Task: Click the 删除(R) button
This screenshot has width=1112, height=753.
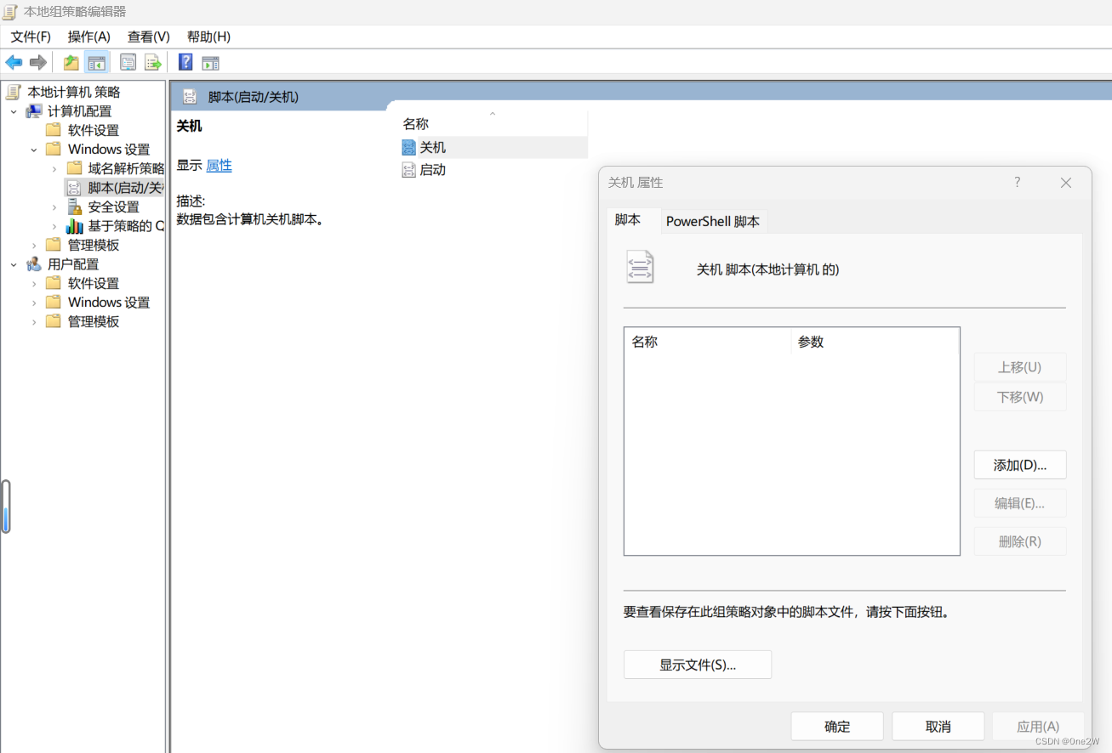Action: tap(1020, 541)
